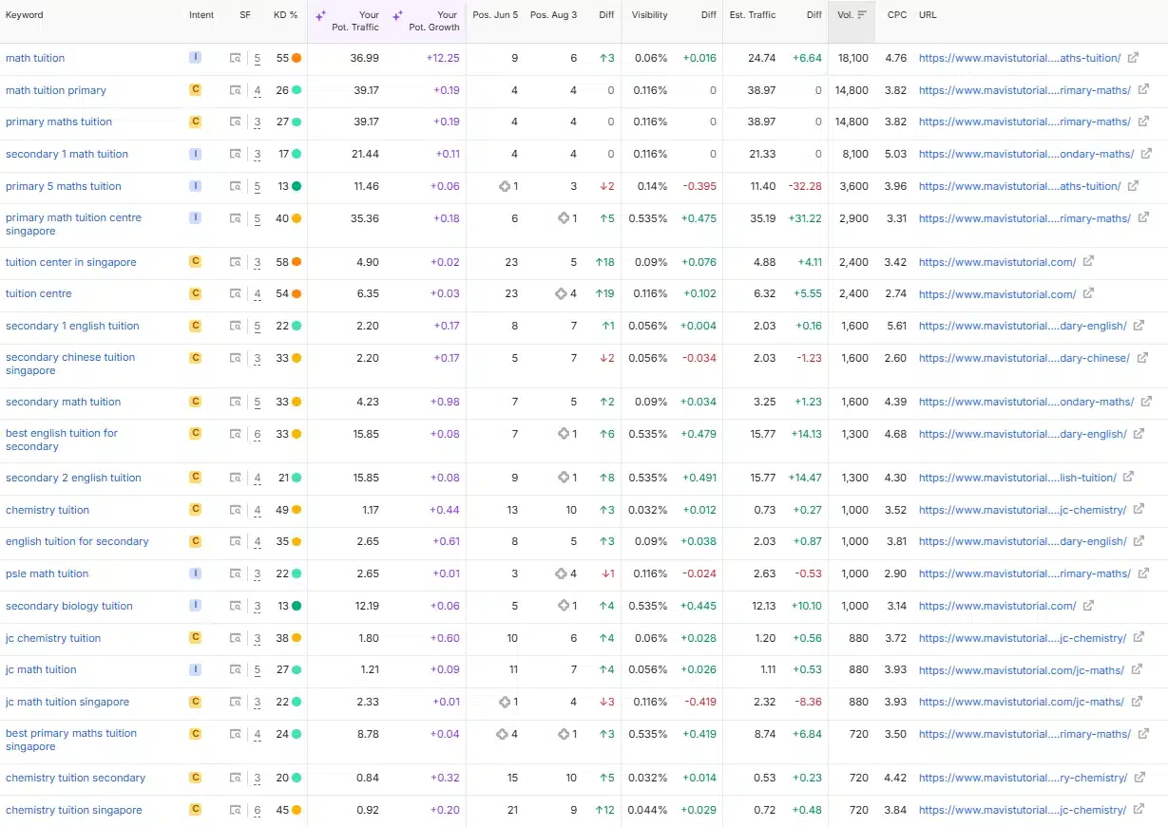
Task: Open external link icon for tuition center in singapore
Action: pos(1088,262)
